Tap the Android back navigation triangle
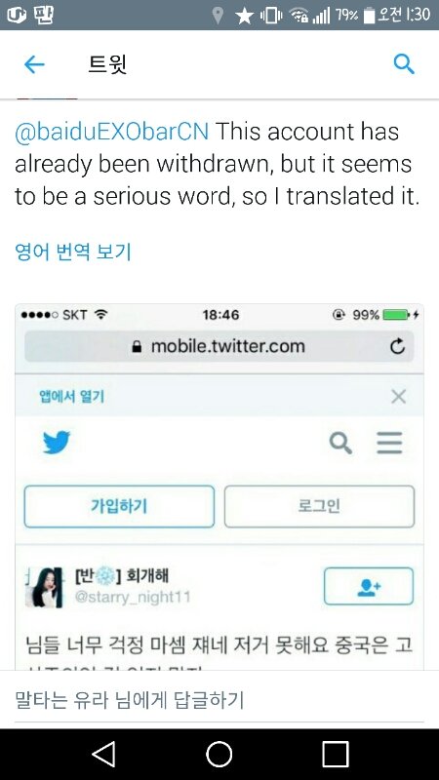 104,754
